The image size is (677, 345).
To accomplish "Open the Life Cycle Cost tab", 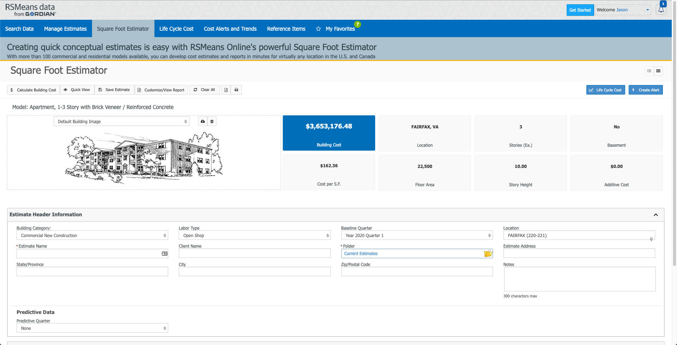I will click(176, 29).
